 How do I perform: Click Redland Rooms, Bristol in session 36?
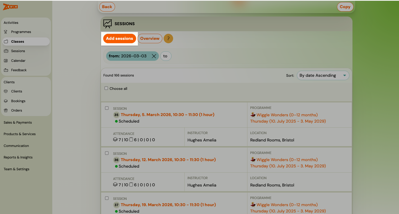pyautogui.click(x=272, y=185)
